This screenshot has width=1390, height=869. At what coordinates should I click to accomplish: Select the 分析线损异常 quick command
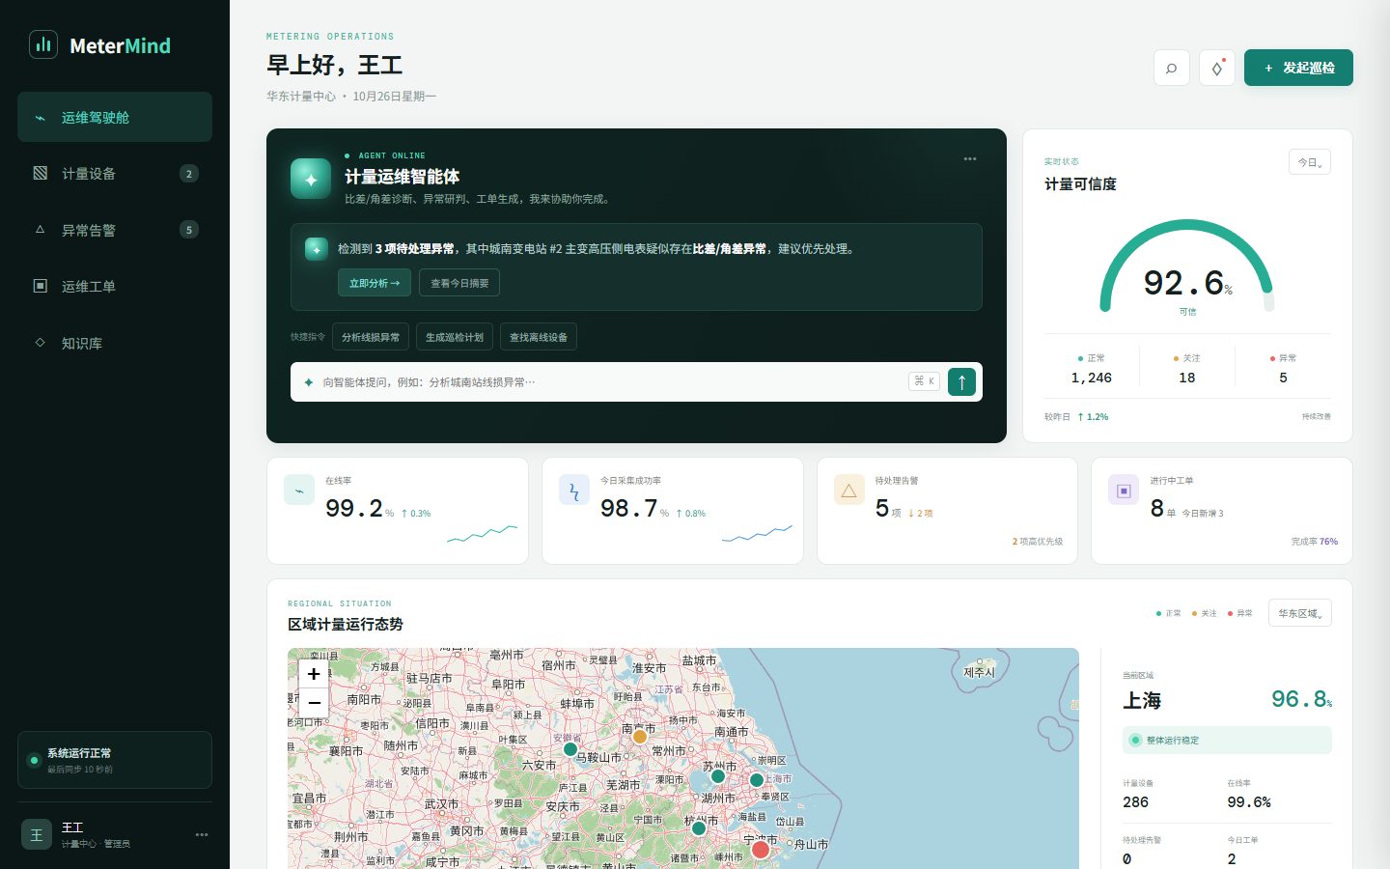click(x=371, y=337)
